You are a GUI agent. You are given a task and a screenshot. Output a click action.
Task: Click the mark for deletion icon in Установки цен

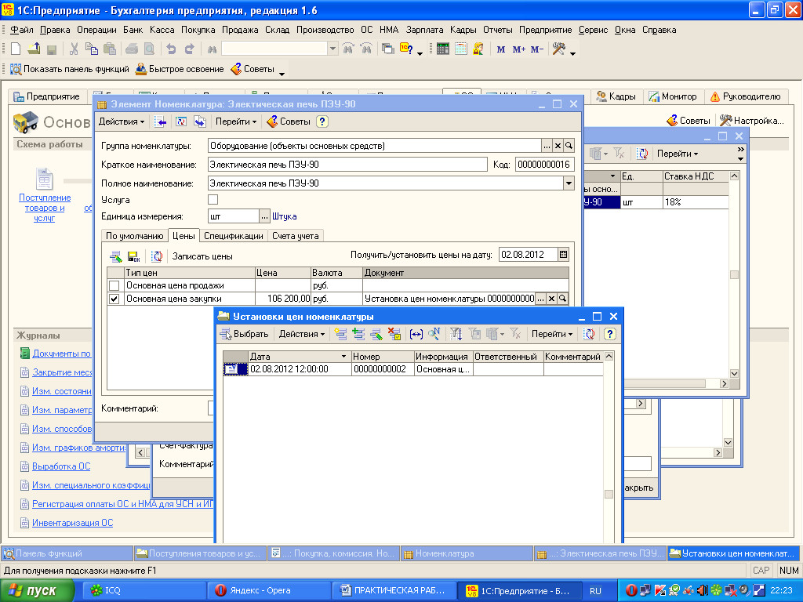394,334
